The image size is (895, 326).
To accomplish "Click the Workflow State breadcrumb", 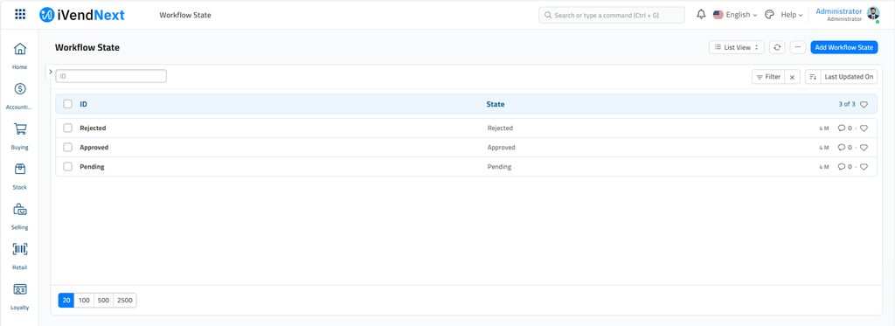I will (x=185, y=15).
